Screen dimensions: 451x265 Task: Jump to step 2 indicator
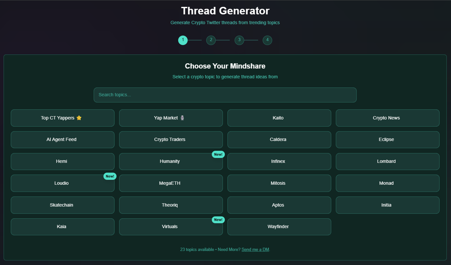211,40
